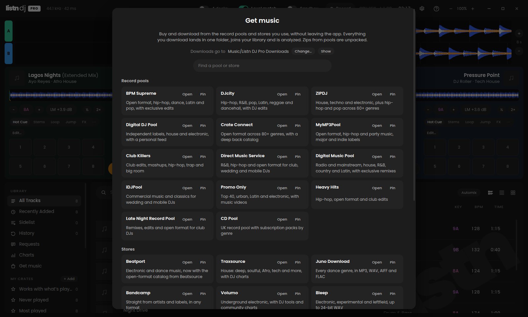The image size is (528, 317).
Task: Pin the ZIPDJ record pool
Action: coord(392,94)
